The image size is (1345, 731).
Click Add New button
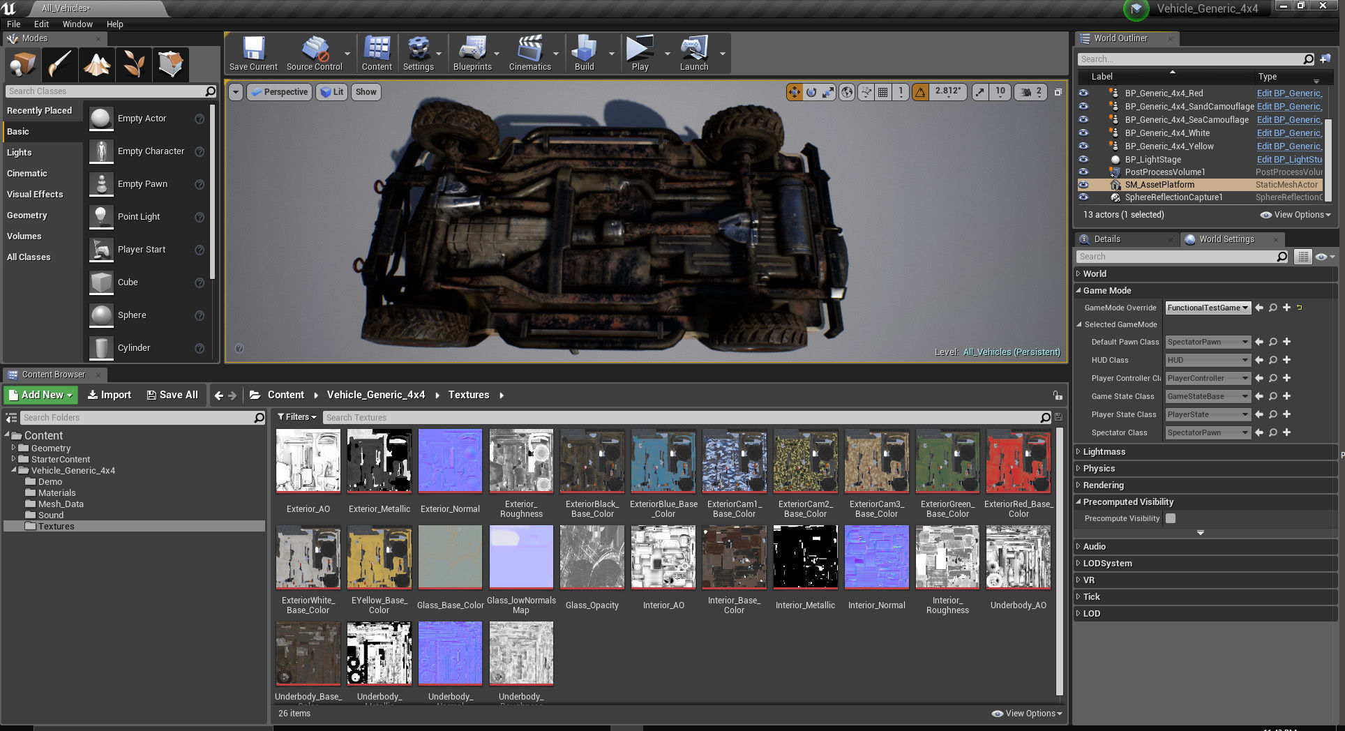[41, 395]
